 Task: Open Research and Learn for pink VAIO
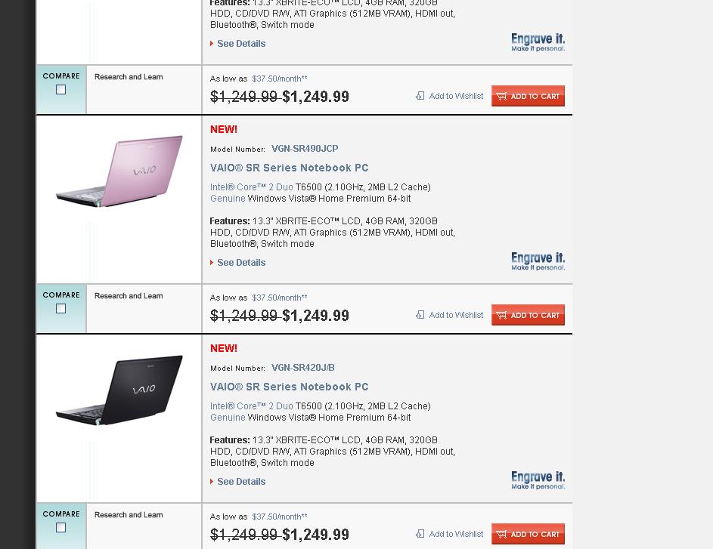(129, 295)
